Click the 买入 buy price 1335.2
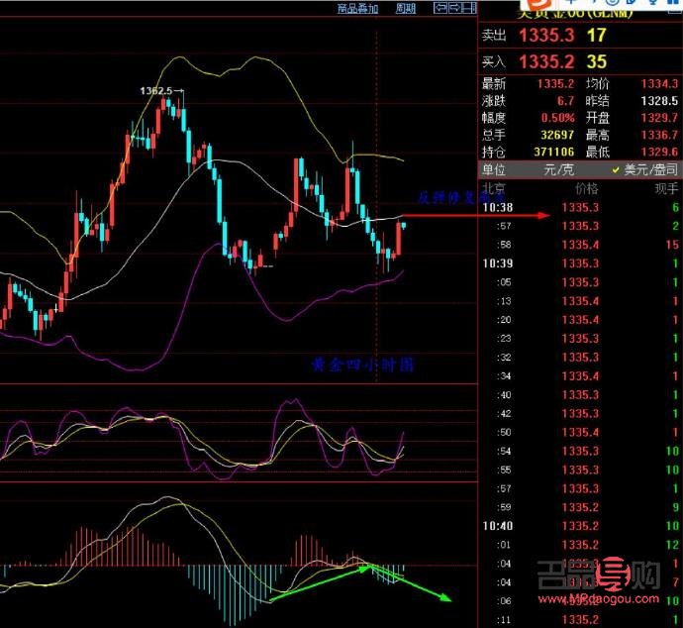This screenshot has height=628, width=683. (547, 62)
